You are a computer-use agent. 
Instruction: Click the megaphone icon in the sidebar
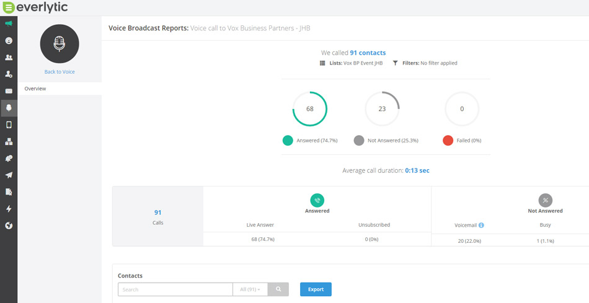tap(9, 24)
